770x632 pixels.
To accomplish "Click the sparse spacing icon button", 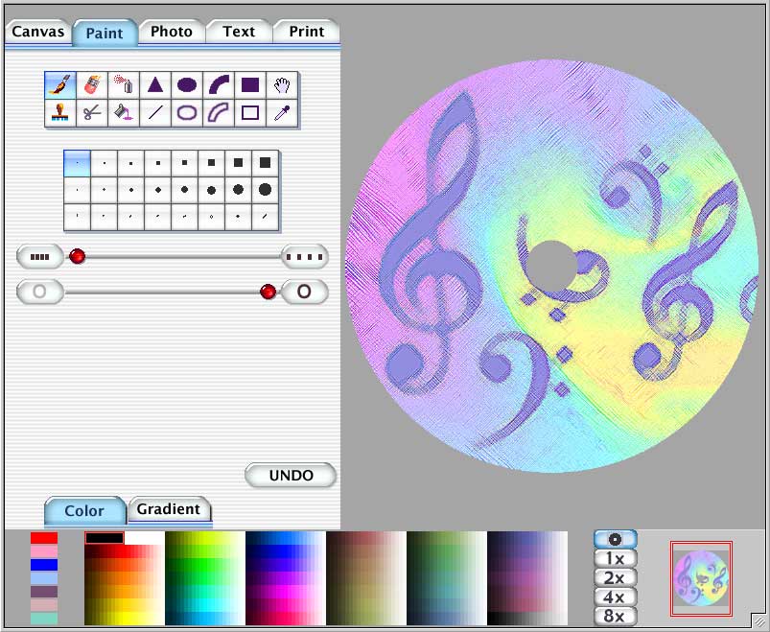I will [x=304, y=257].
